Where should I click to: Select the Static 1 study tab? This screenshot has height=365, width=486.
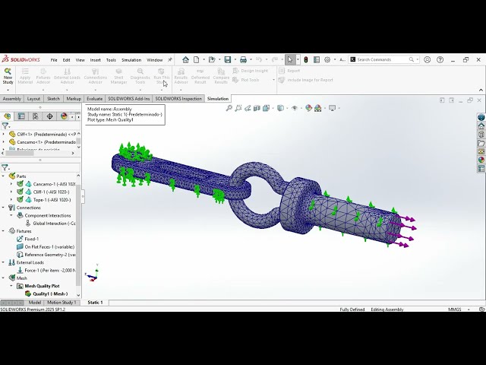coord(95,303)
